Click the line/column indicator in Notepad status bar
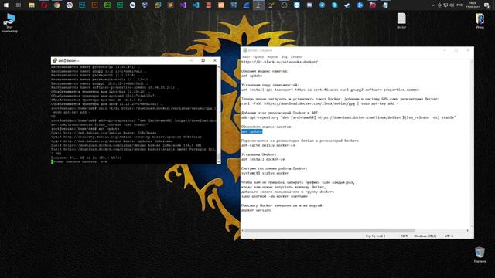Viewport: 495px width, 278px height. 375,236
